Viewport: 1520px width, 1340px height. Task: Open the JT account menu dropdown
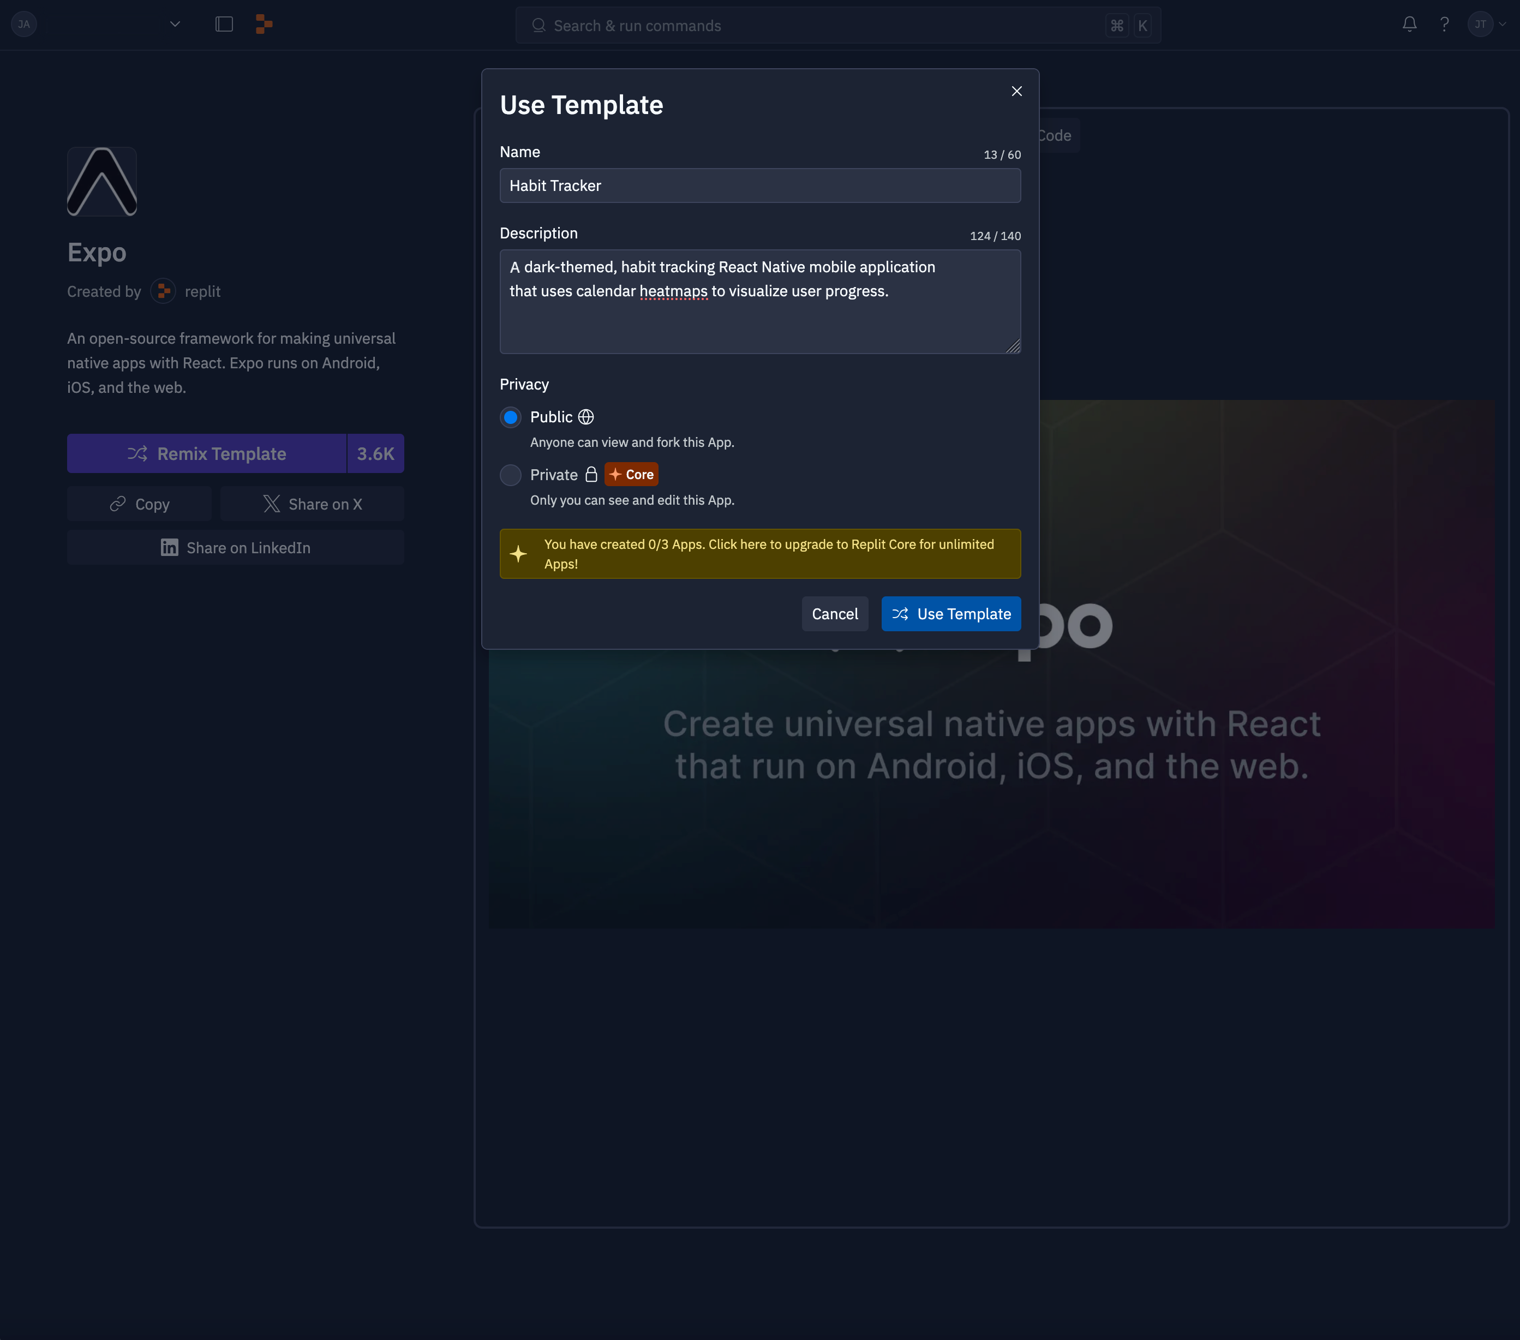1488,25
